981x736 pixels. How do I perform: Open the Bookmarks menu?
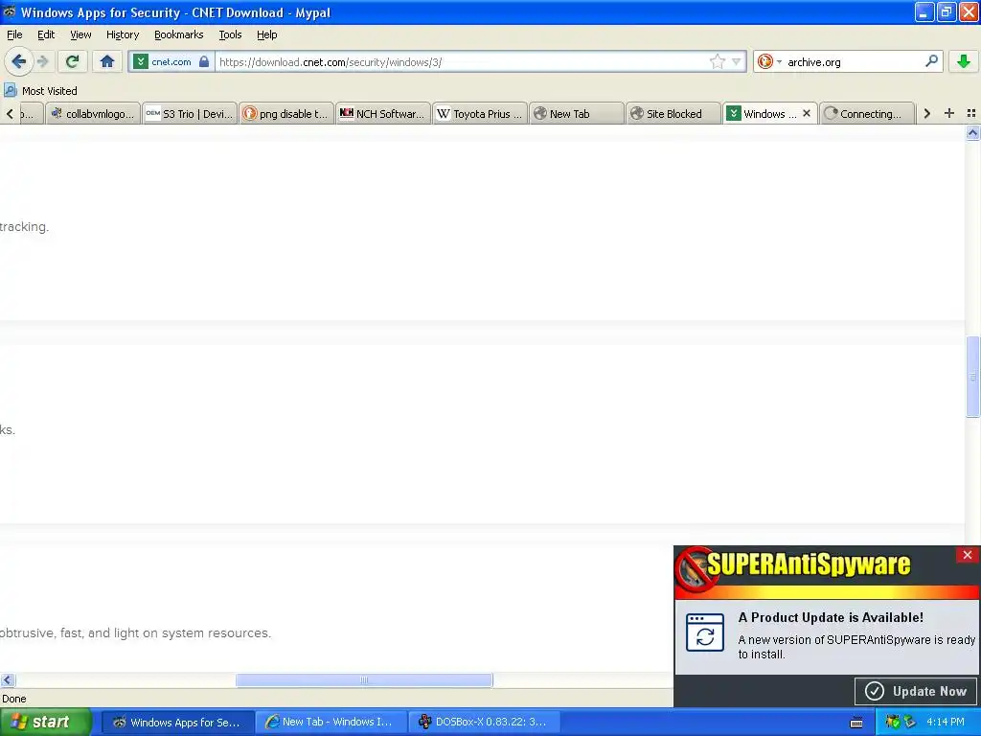178,34
